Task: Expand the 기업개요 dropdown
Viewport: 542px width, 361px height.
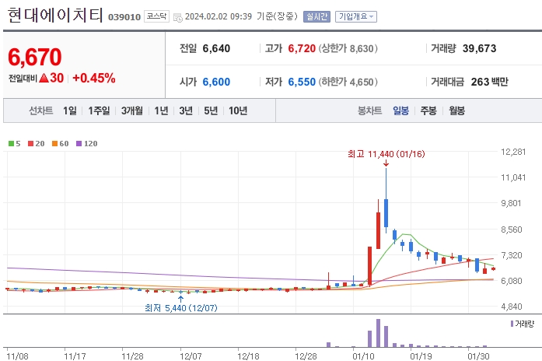Action: (x=356, y=16)
